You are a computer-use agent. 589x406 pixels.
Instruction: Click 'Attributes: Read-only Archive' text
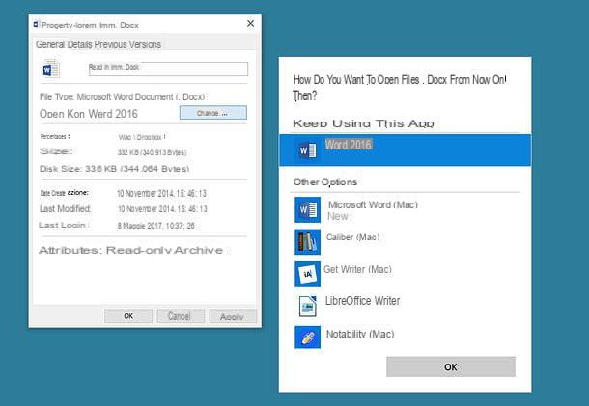pyautogui.click(x=130, y=250)
